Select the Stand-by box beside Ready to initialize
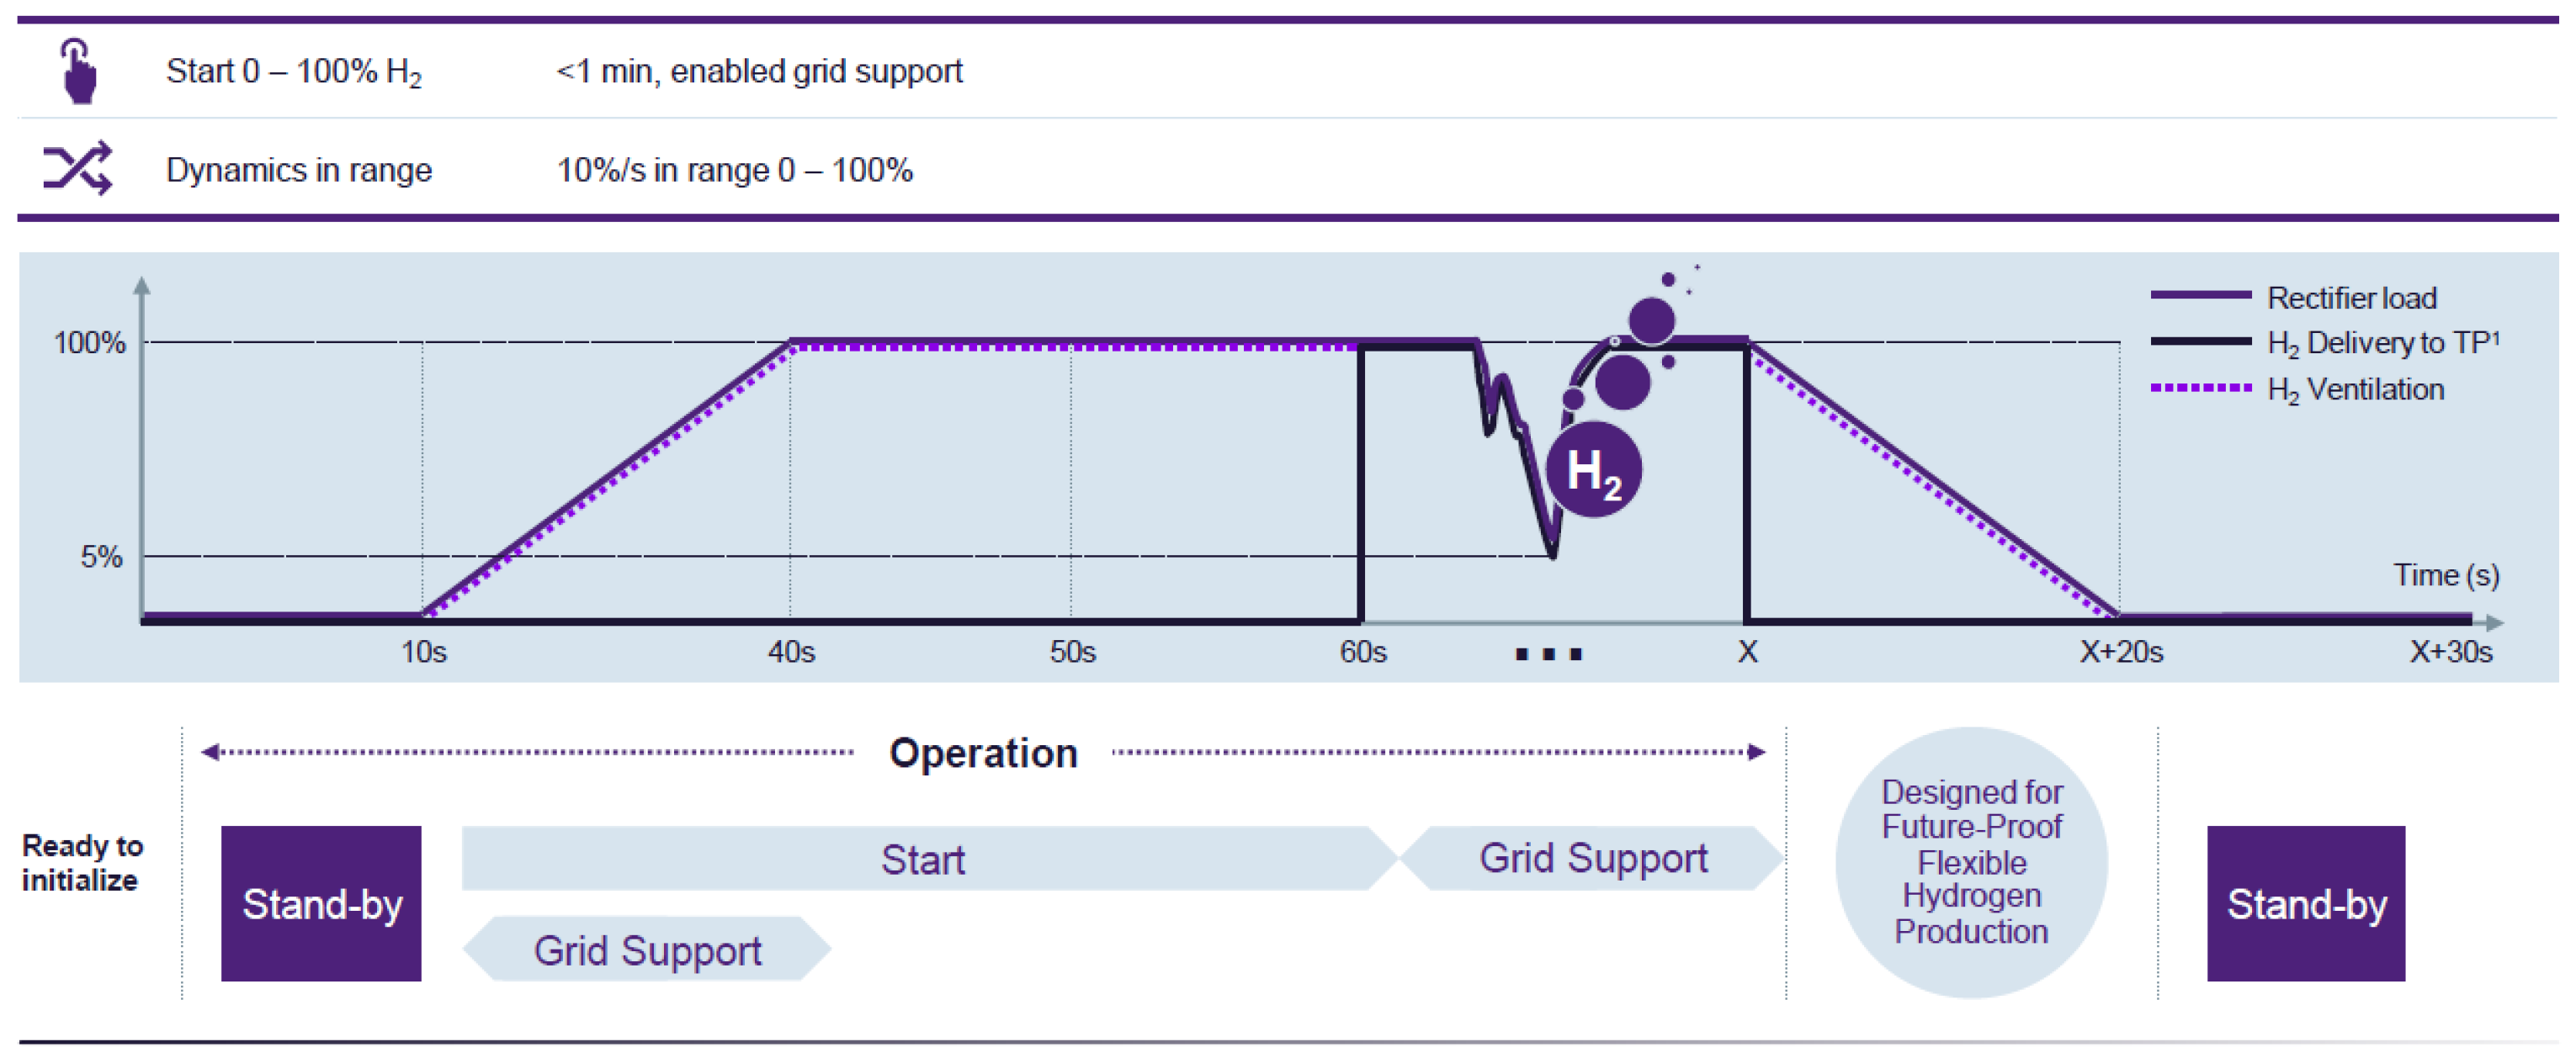The height and width of the screenshot is (1058, 2576). pyautogui.click(x=321, y=903)
